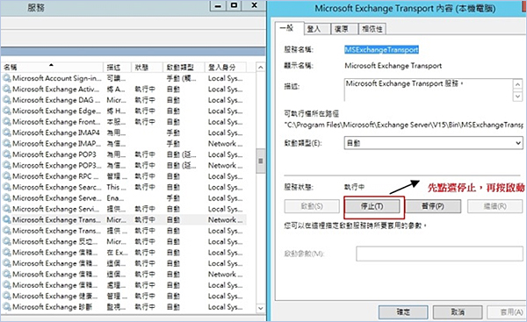Click the icon beside Microsoft Exchange DAG
Image resolution: width=527 pixels, height=322 pixels.
(x=7, y=100)
